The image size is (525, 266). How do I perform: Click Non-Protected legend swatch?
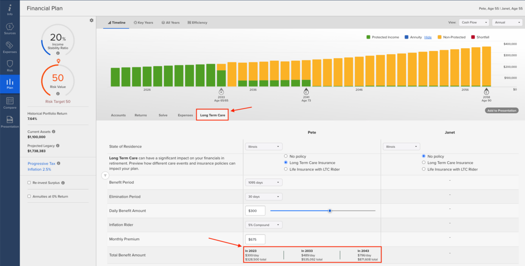439,37
